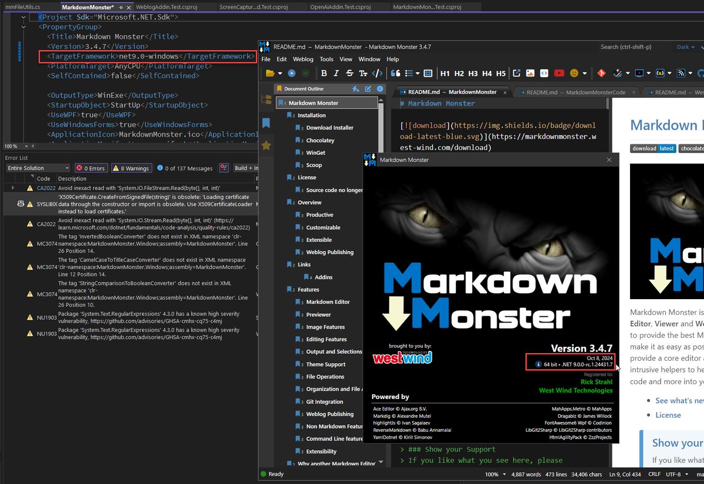704x484 pixels.
Task: Open dropdown arrow next to list icon
Action: tap(418, 74)
